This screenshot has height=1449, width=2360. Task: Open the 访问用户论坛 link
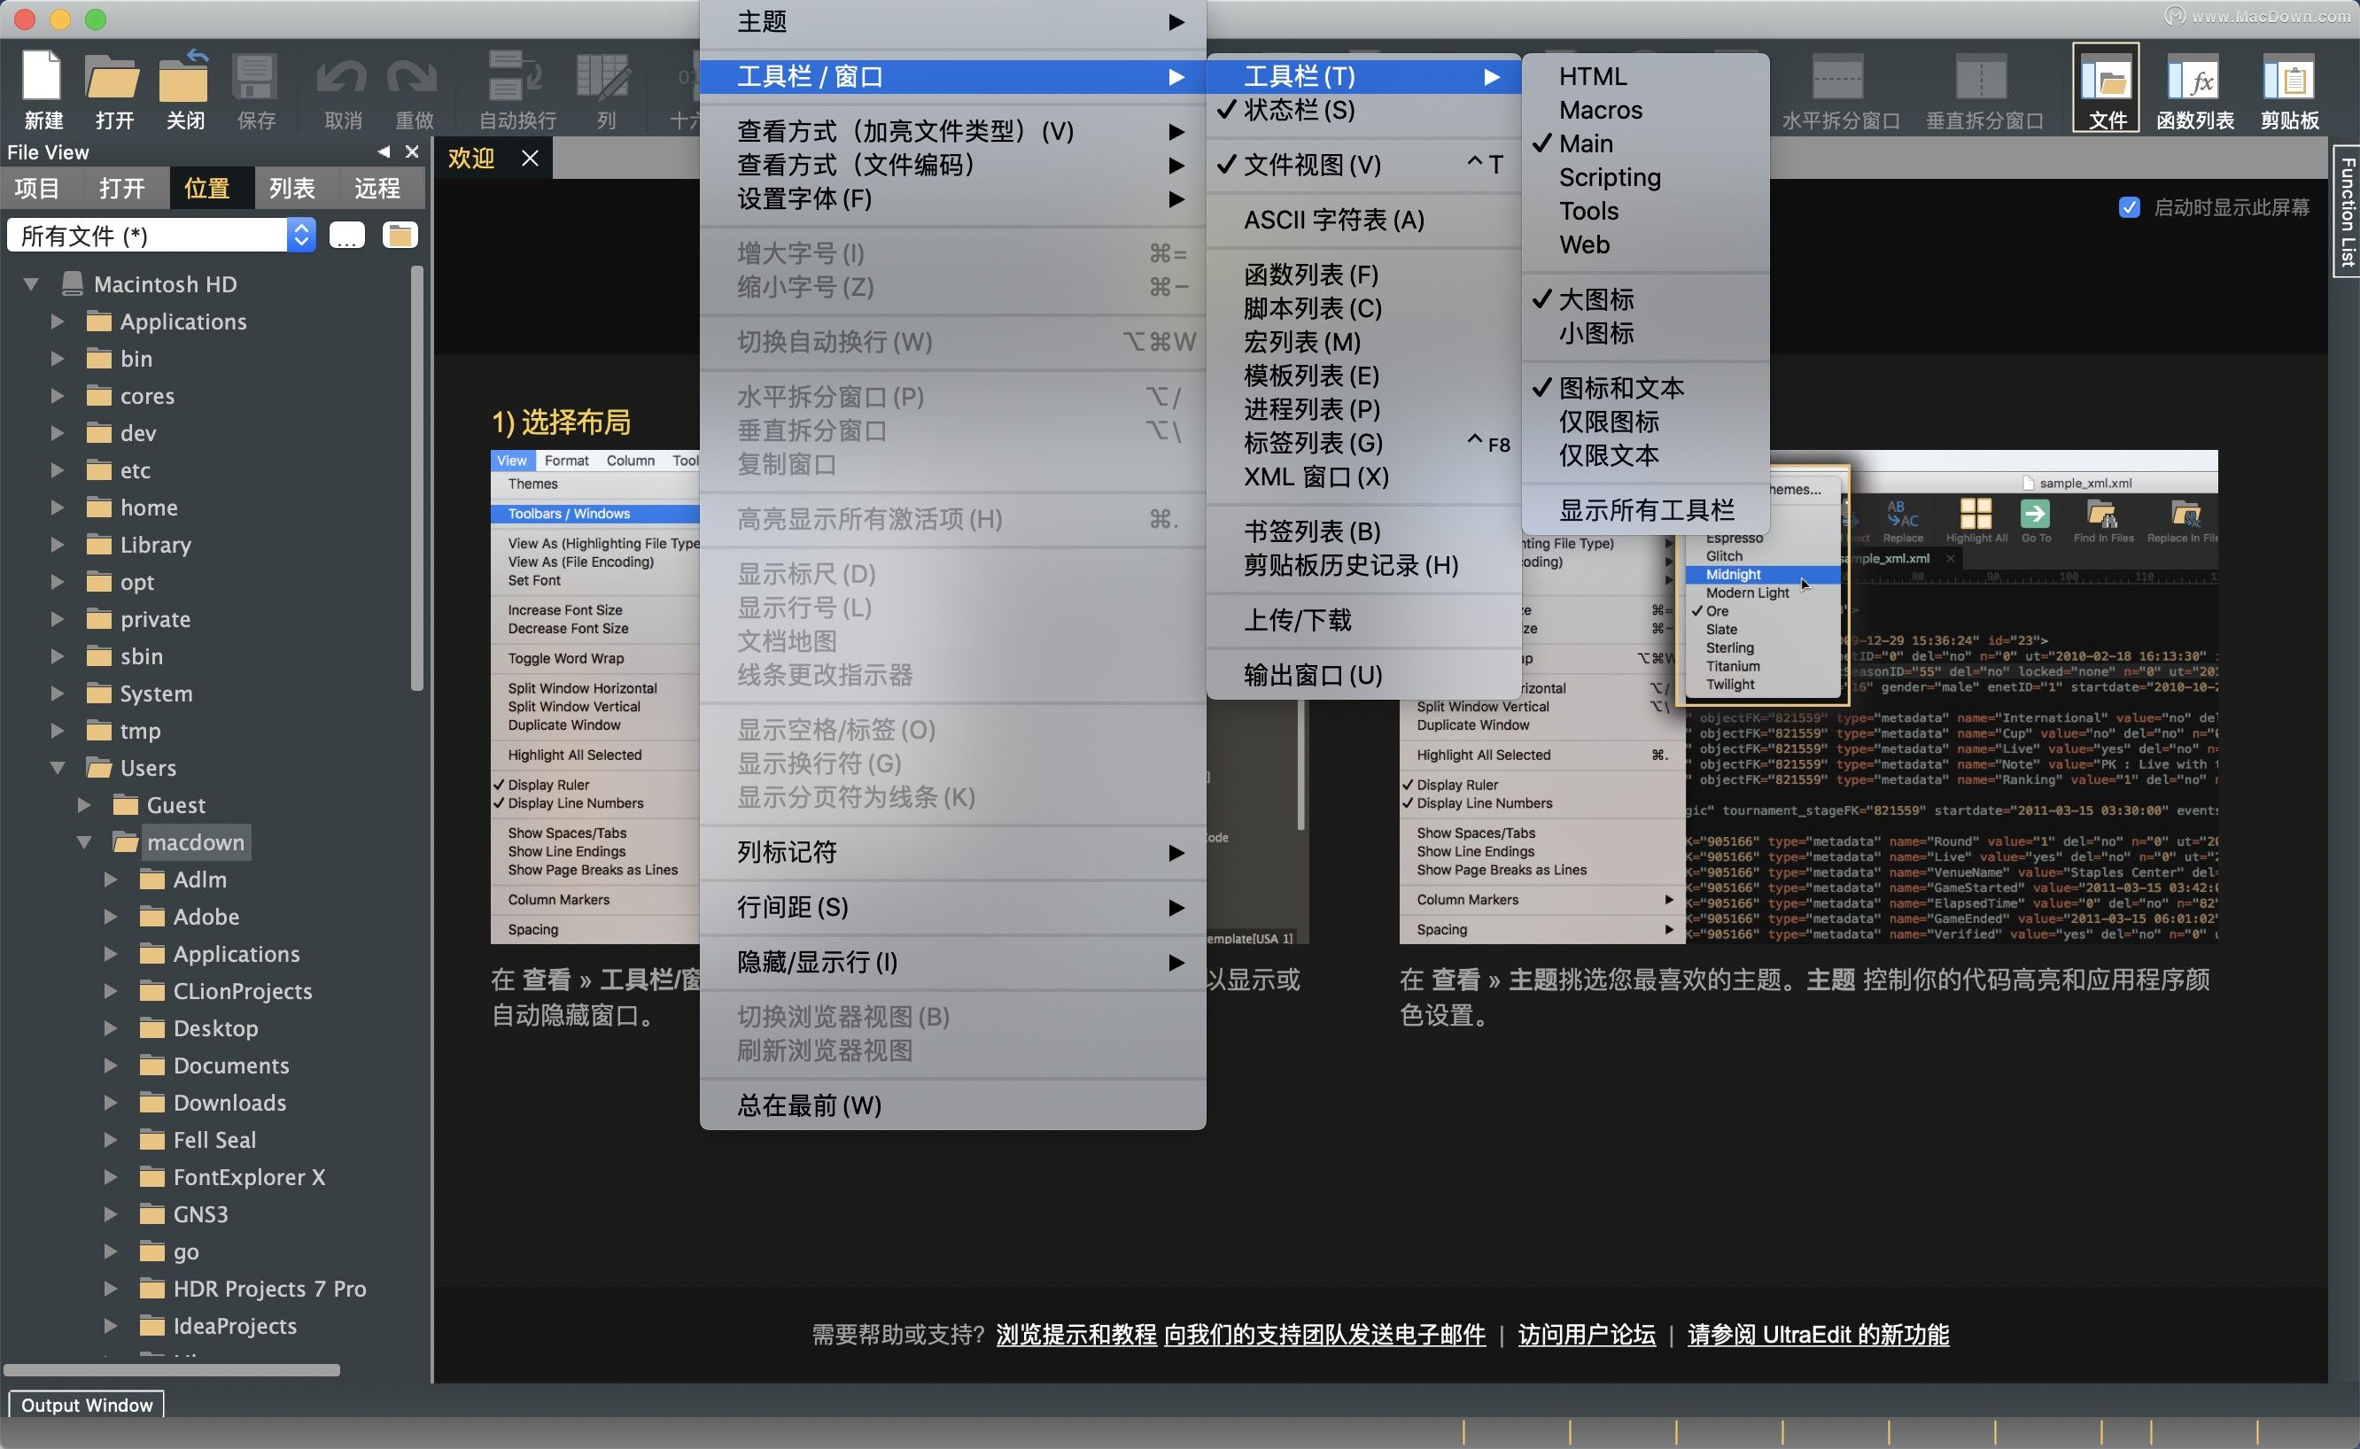coord(1587,1334)
